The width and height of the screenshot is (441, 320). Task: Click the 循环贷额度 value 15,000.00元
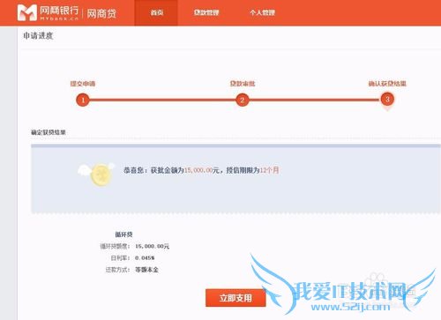pyautogui.click(x=153, y=246)
